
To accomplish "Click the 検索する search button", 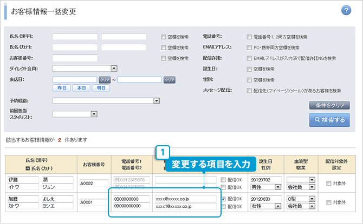I will point(329,120).
